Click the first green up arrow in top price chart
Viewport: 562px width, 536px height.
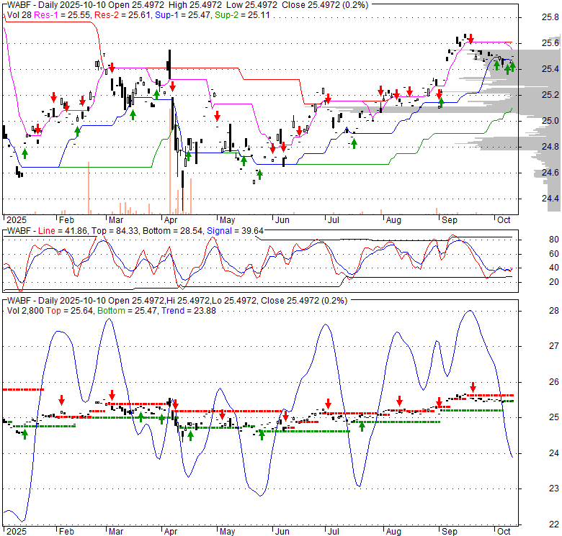24,153
